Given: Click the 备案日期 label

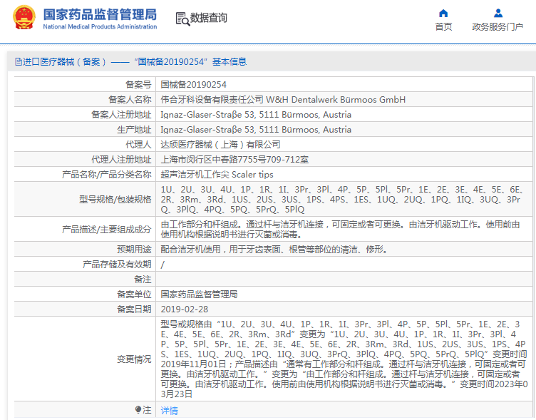Looking at the screenshot, I should 134,309.
